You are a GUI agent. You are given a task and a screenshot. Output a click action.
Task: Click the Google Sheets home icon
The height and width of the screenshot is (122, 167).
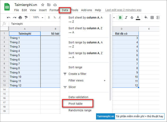(7, 7)
